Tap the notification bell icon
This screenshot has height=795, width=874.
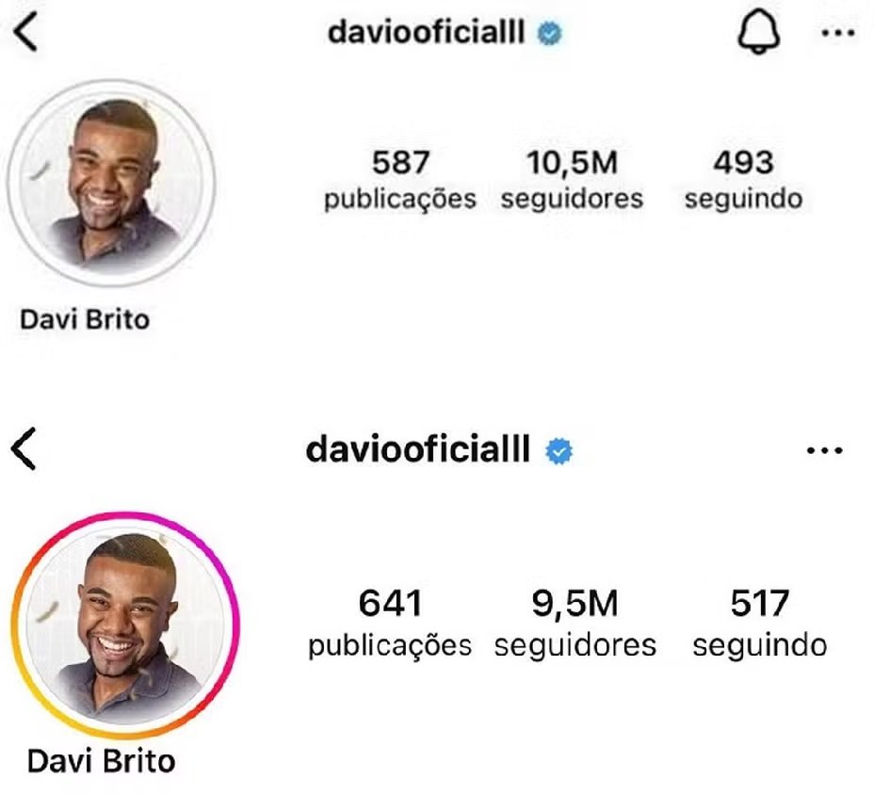[x=758, y=32]
